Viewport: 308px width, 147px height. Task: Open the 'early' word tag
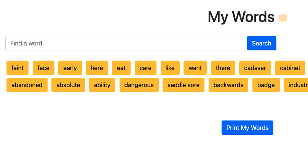(70, 68)
